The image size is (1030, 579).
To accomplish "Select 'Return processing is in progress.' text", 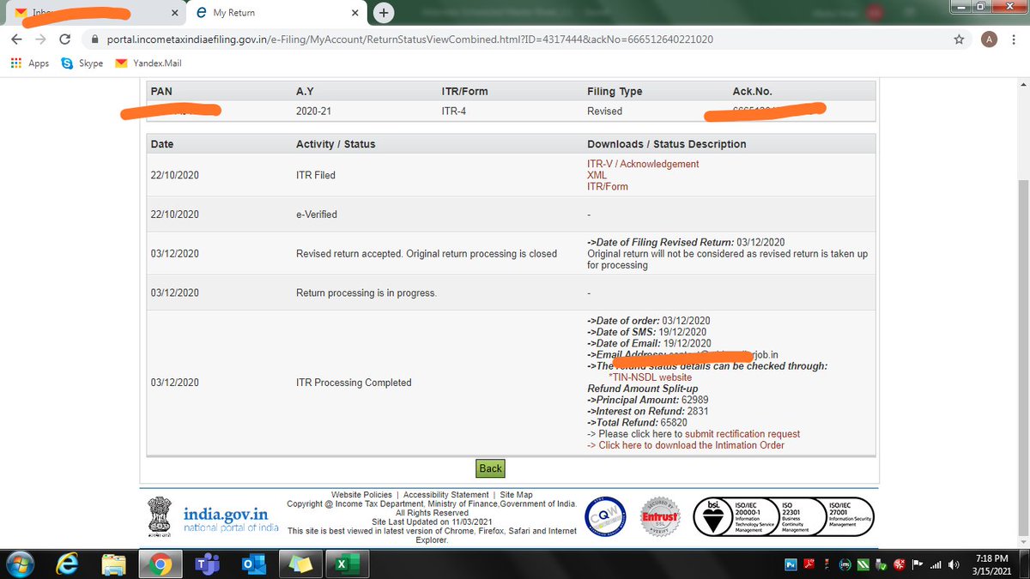I will coord(367,293).
